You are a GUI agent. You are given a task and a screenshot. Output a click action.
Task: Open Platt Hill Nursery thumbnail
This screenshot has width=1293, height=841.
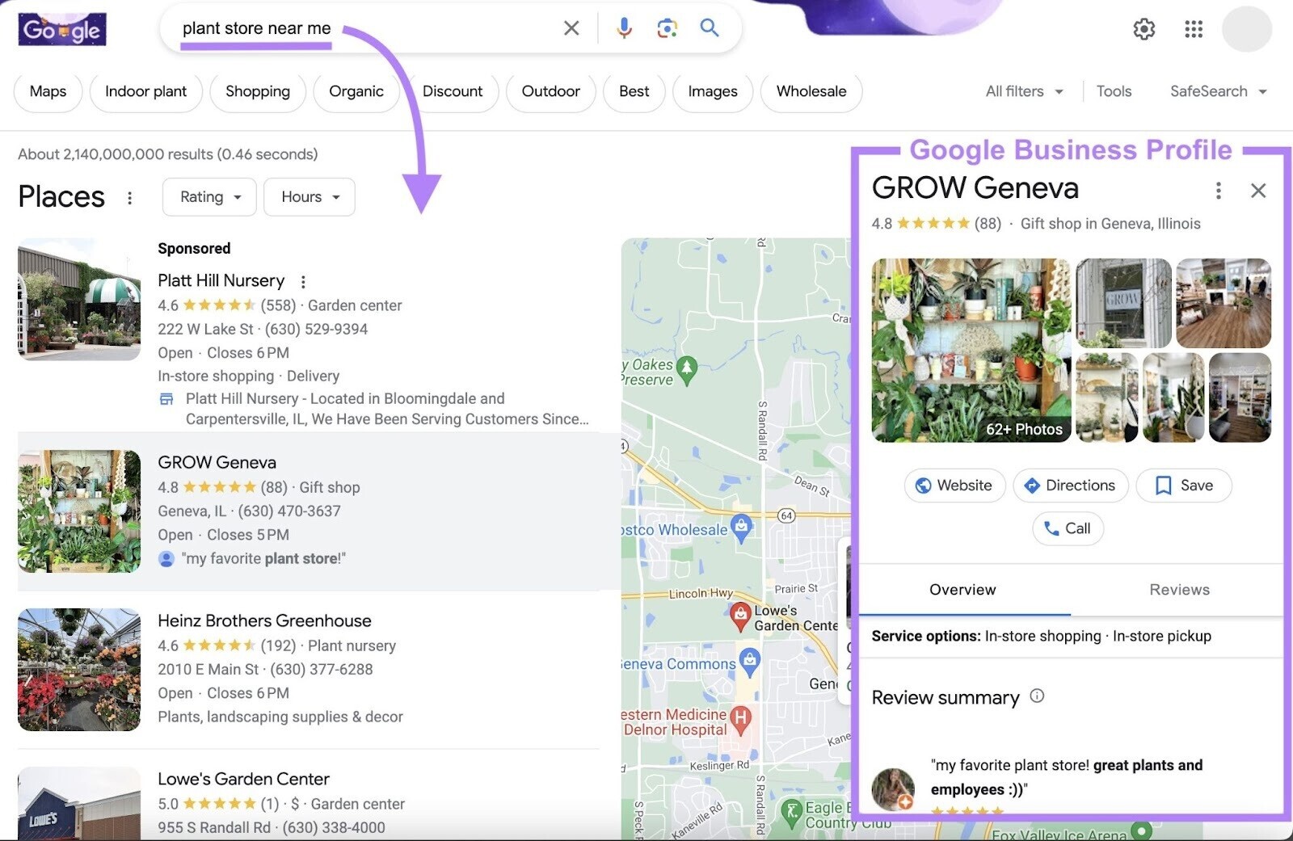pyautogui.click(x=79, y=299)
